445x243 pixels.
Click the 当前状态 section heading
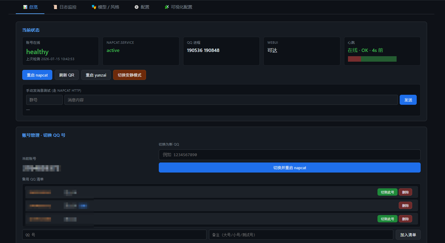(31, 30)
